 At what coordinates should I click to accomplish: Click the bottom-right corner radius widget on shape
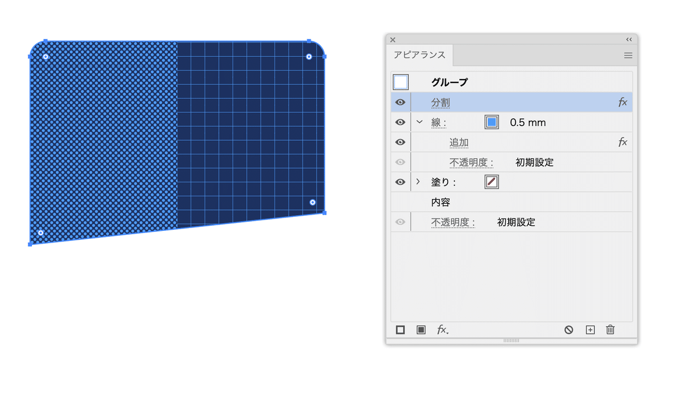[313, 202]
